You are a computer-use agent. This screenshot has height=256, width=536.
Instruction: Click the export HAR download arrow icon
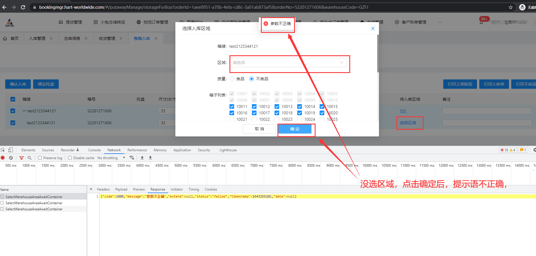[x=150, y=158]
